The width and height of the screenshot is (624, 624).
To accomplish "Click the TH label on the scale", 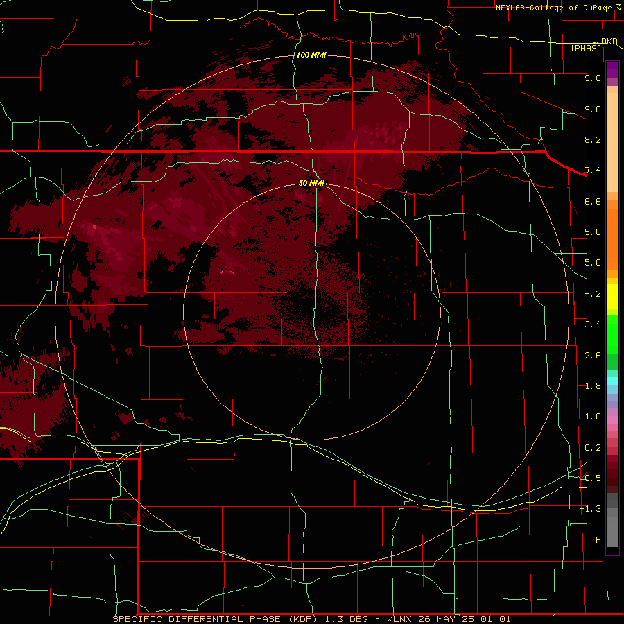I will [596, 540].
